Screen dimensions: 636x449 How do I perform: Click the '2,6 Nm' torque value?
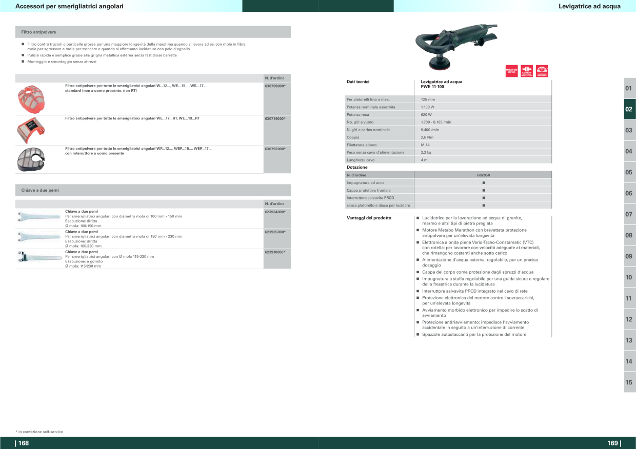(427, 137)
